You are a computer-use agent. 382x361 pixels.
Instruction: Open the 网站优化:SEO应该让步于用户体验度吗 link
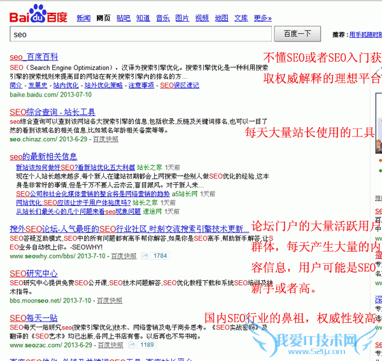pyautogui.click(x=73, y=203)
